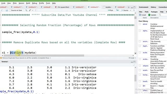The image size is (167, 94).
Task: Open the section navigator dropdown in status bar
Action: pos(27,58)
